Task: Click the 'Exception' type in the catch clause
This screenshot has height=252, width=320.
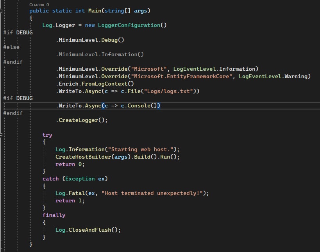Action: [80, 179]
